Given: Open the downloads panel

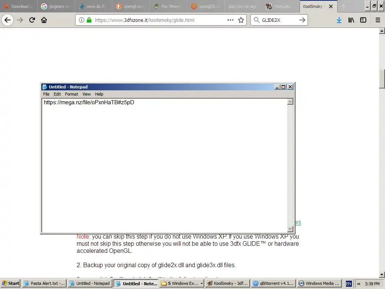Looking at the screenshot, I should (339, 20).
